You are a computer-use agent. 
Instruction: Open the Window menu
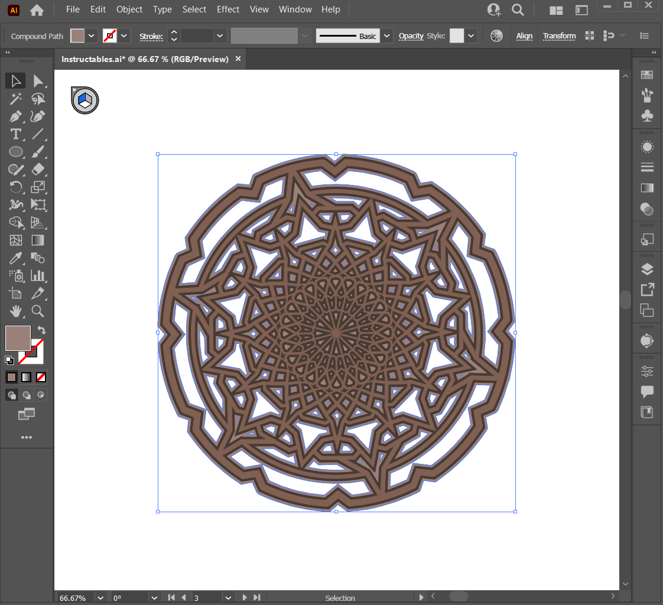click(x=295, y=9)
